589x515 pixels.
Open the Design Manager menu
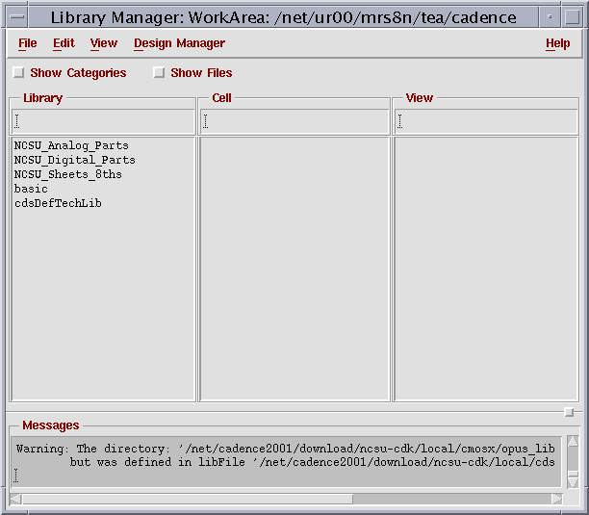point(179,43)
